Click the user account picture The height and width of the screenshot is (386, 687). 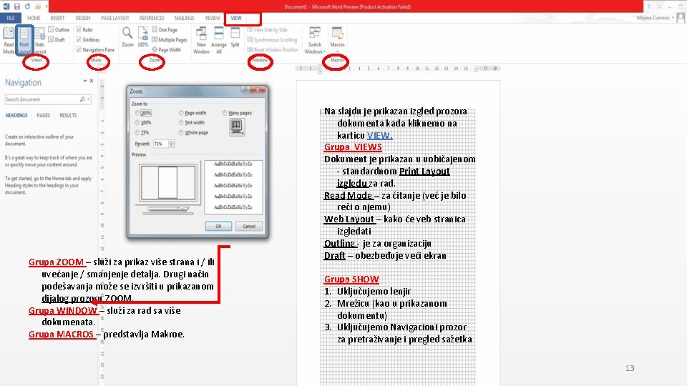[681, 18]
